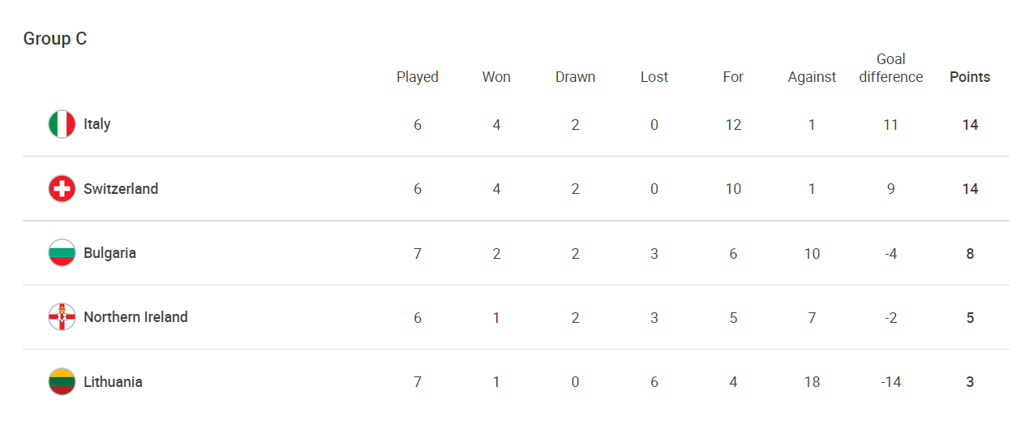
Task: Click the Goal difference column header
Action: coord(890,68)
